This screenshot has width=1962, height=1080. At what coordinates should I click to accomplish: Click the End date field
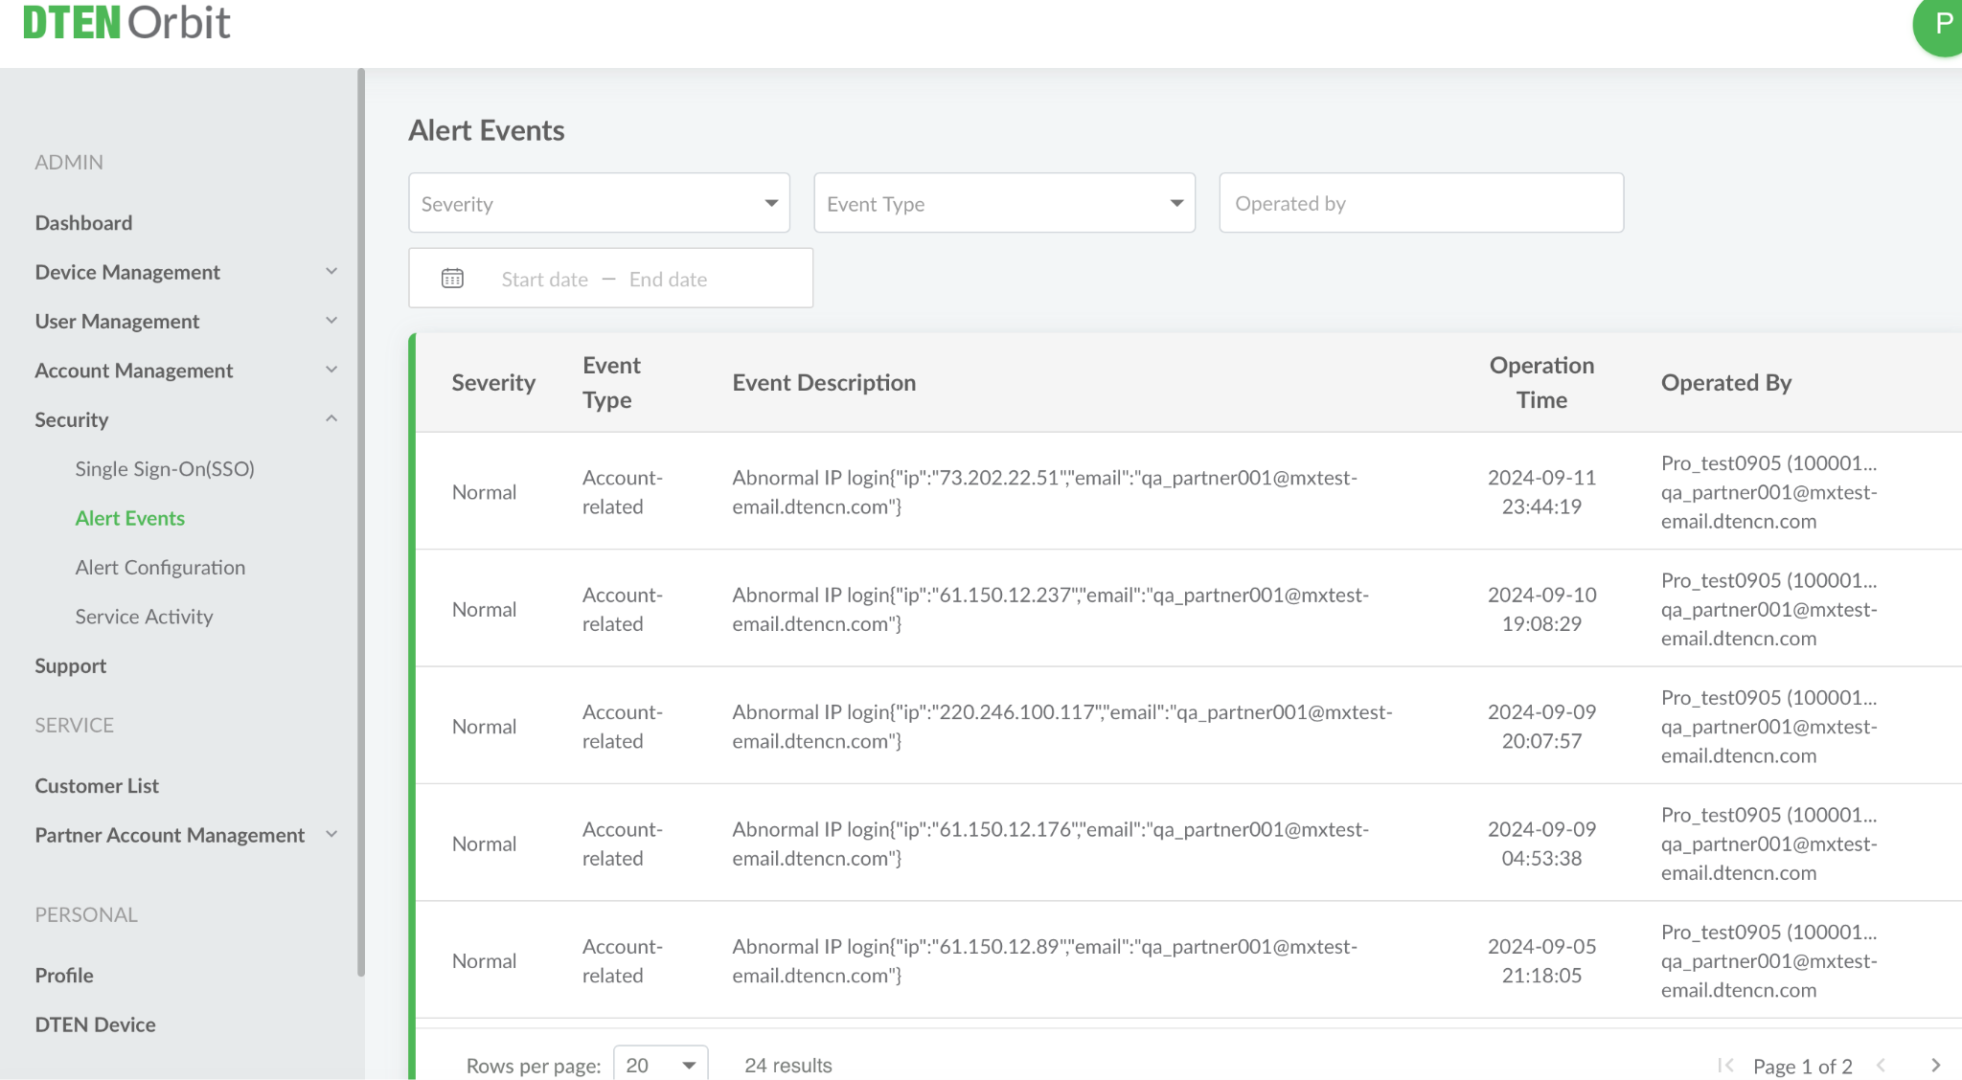(668, 280)
